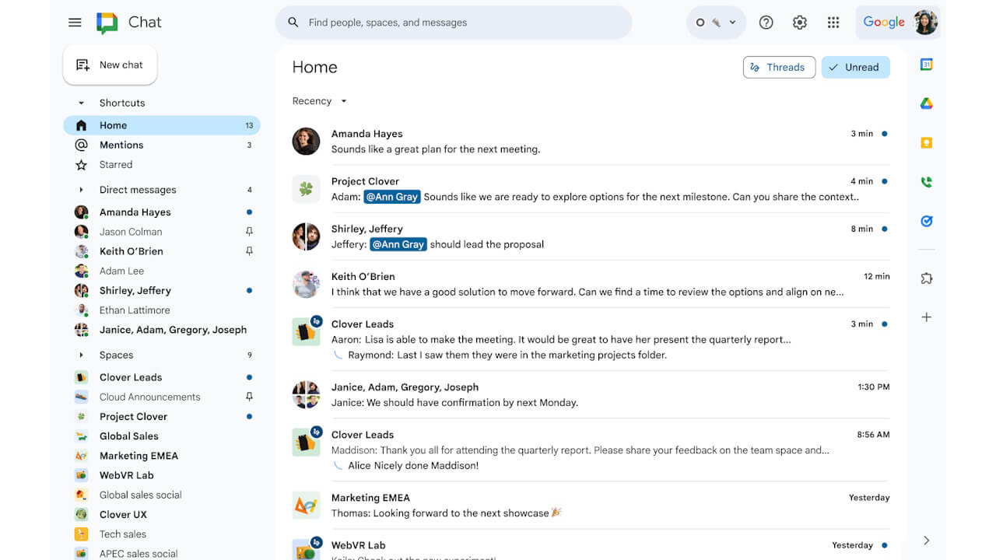The image size is (996, 560).
Task: Open Google Tasks in the side panel
Action: point(926,220)
